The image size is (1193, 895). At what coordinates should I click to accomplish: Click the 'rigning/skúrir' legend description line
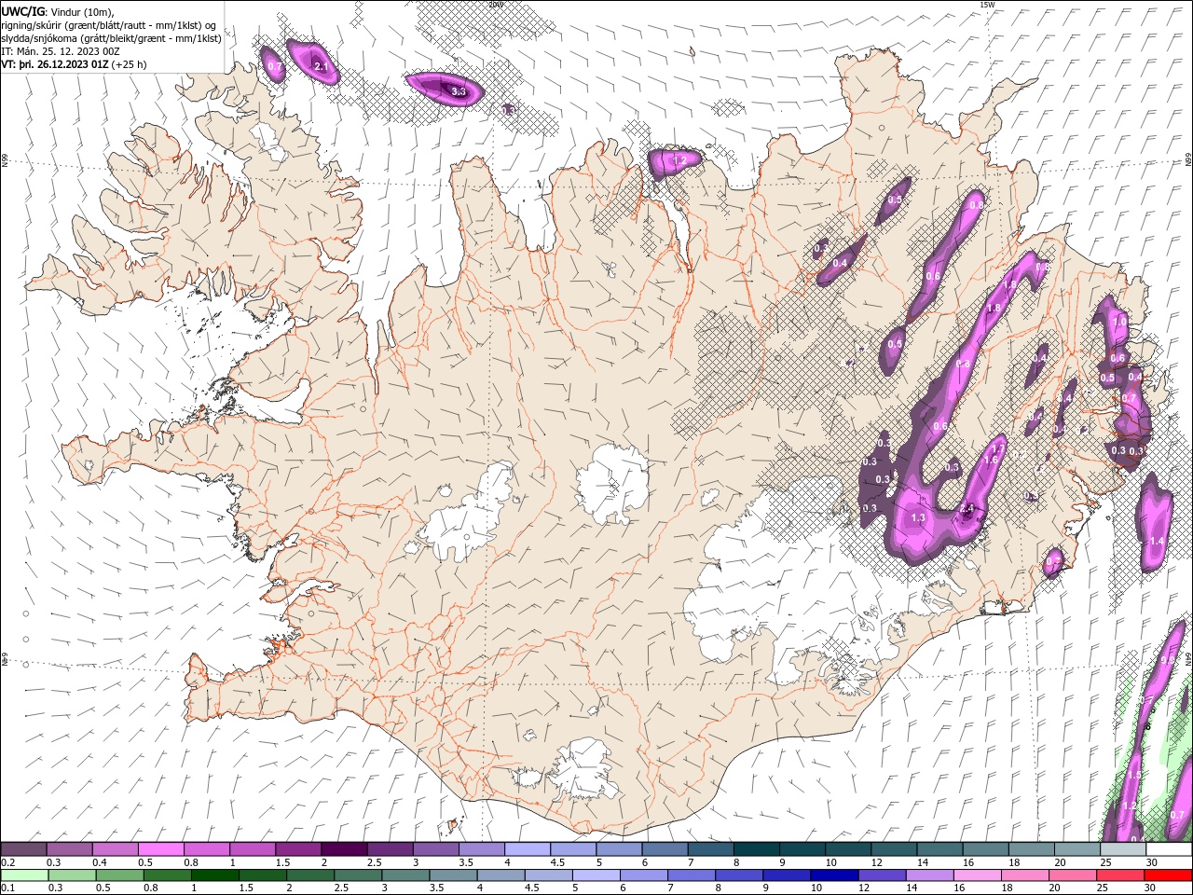(x=109, y=25)
